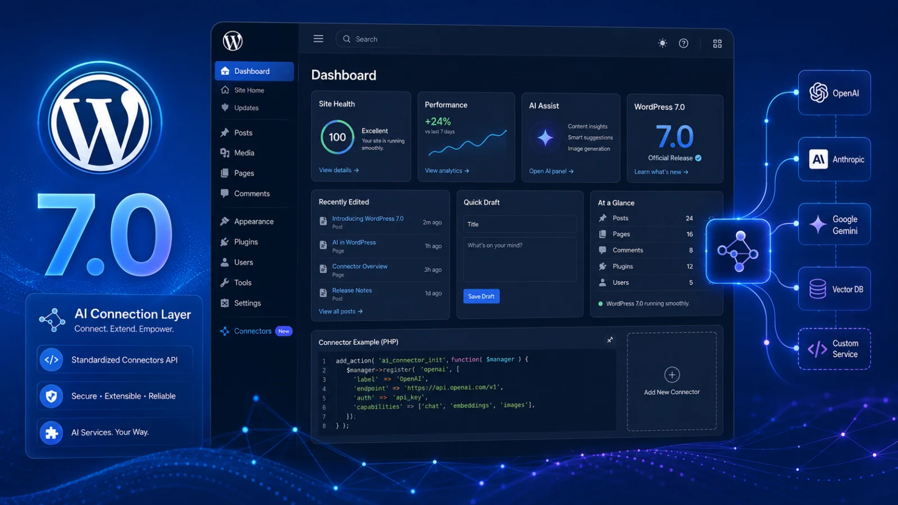Click the pin icon beside Posts in At a Glance
Image resolution: width=898 pixels, height=505 pixels.
click(603, 218)
